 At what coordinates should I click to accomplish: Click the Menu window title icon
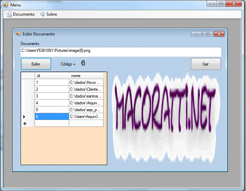(6, 5)
